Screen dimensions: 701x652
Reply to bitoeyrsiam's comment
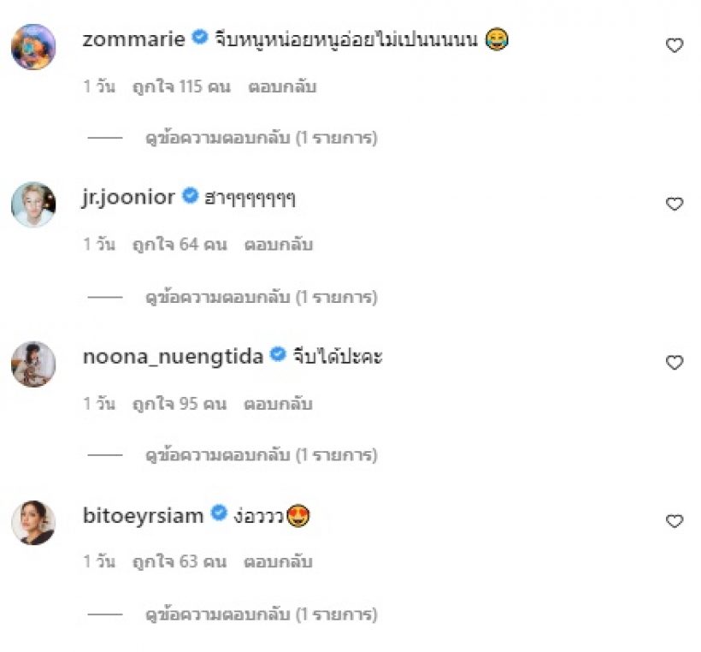(278, 562)
